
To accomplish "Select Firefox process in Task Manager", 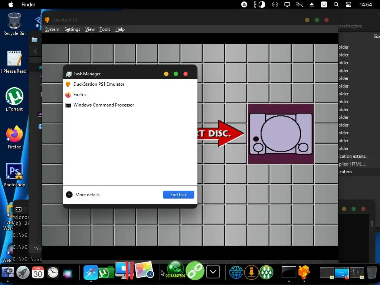I will click(x=130, y=95).
